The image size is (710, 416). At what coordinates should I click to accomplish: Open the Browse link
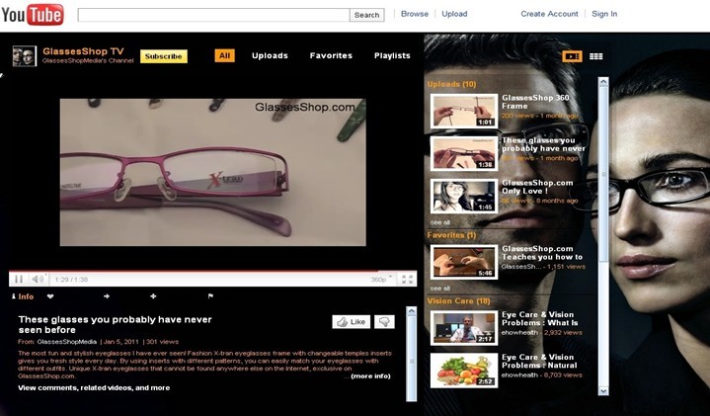coord(415,14)
